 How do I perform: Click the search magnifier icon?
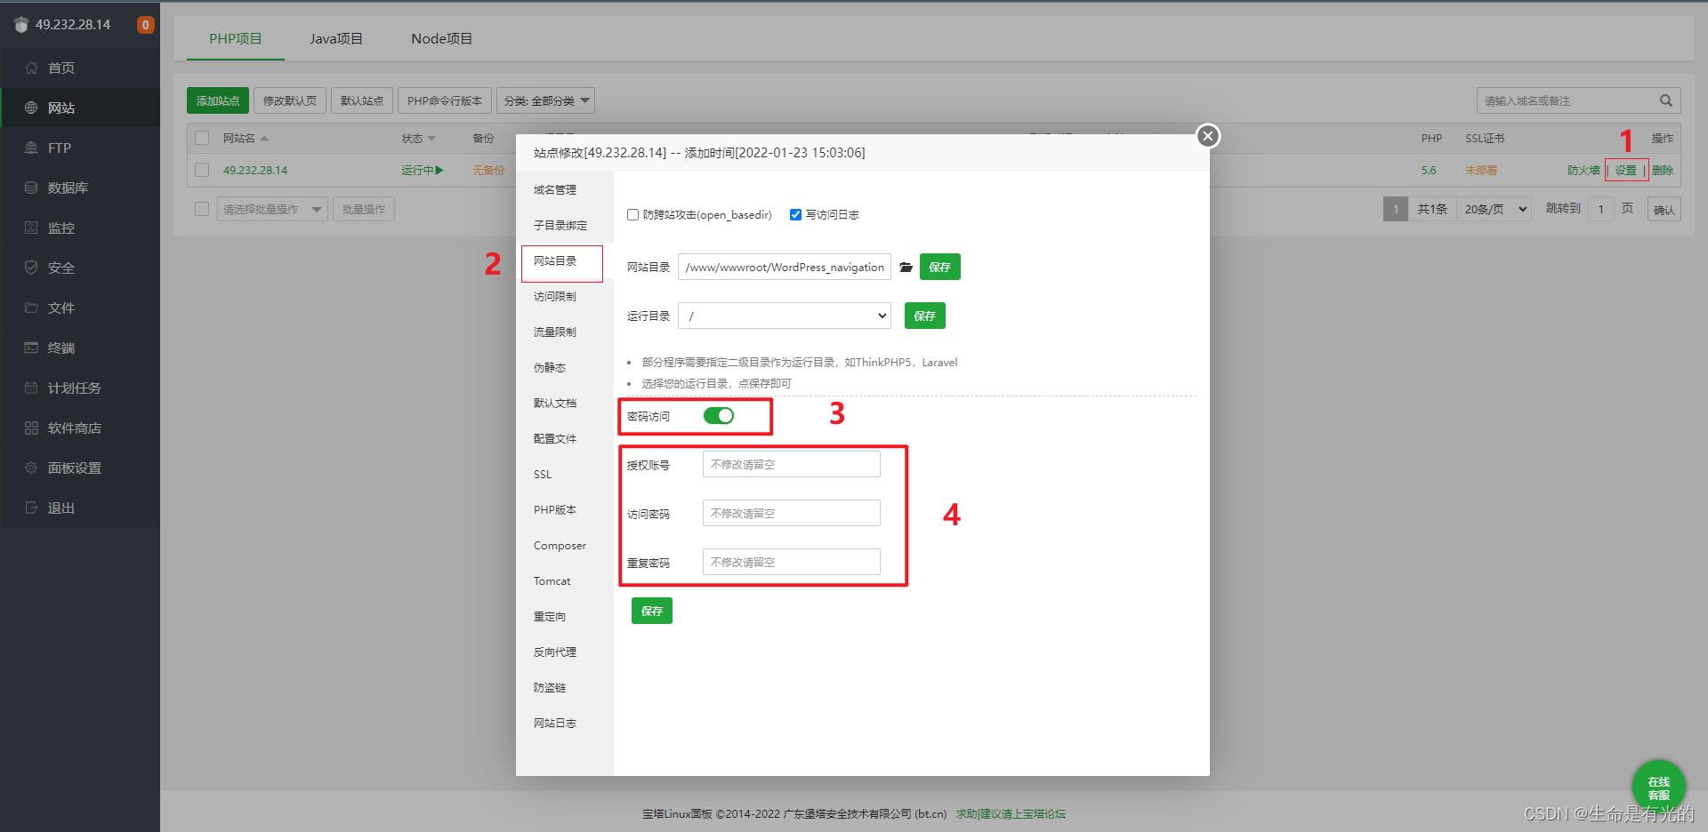click(1666, 100)
